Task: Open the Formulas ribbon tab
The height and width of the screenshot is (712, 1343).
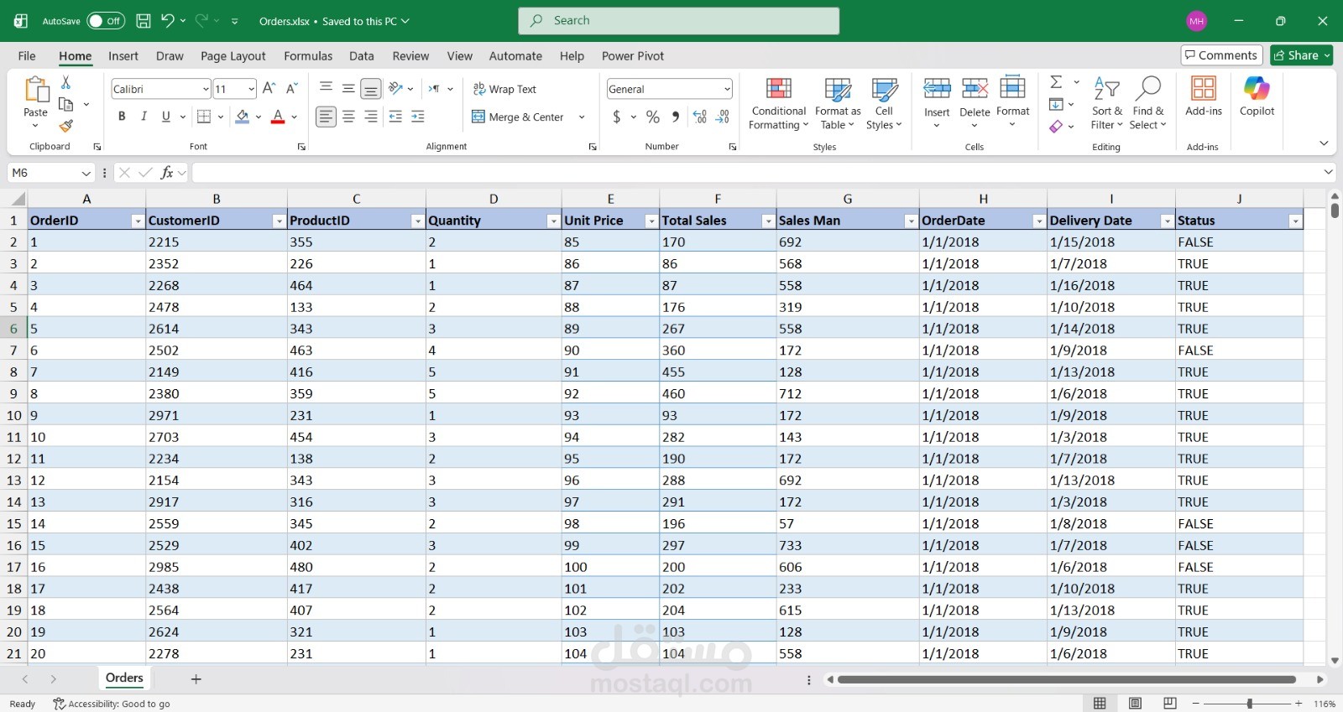Action: point(308,56)
